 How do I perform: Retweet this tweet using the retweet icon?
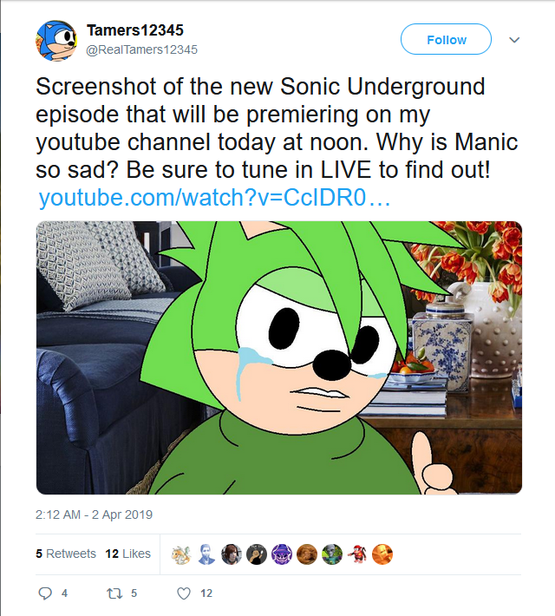point(112,593)
